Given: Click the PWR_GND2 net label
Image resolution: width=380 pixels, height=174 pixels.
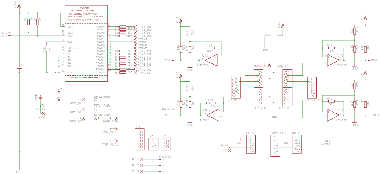Looking at the screenshot, I should [110, 144].
